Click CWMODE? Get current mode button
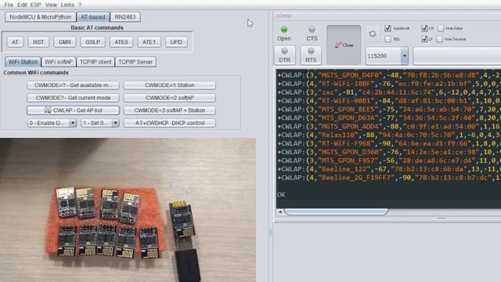The height and width of the screenshot is (282, 501). [73, 97]
